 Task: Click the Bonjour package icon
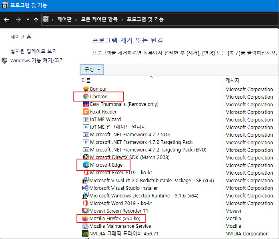(x=86, y=89)
